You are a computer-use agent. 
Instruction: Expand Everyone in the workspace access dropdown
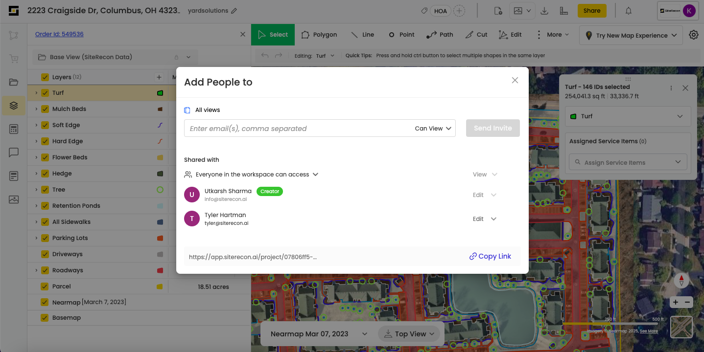point(257,175)
